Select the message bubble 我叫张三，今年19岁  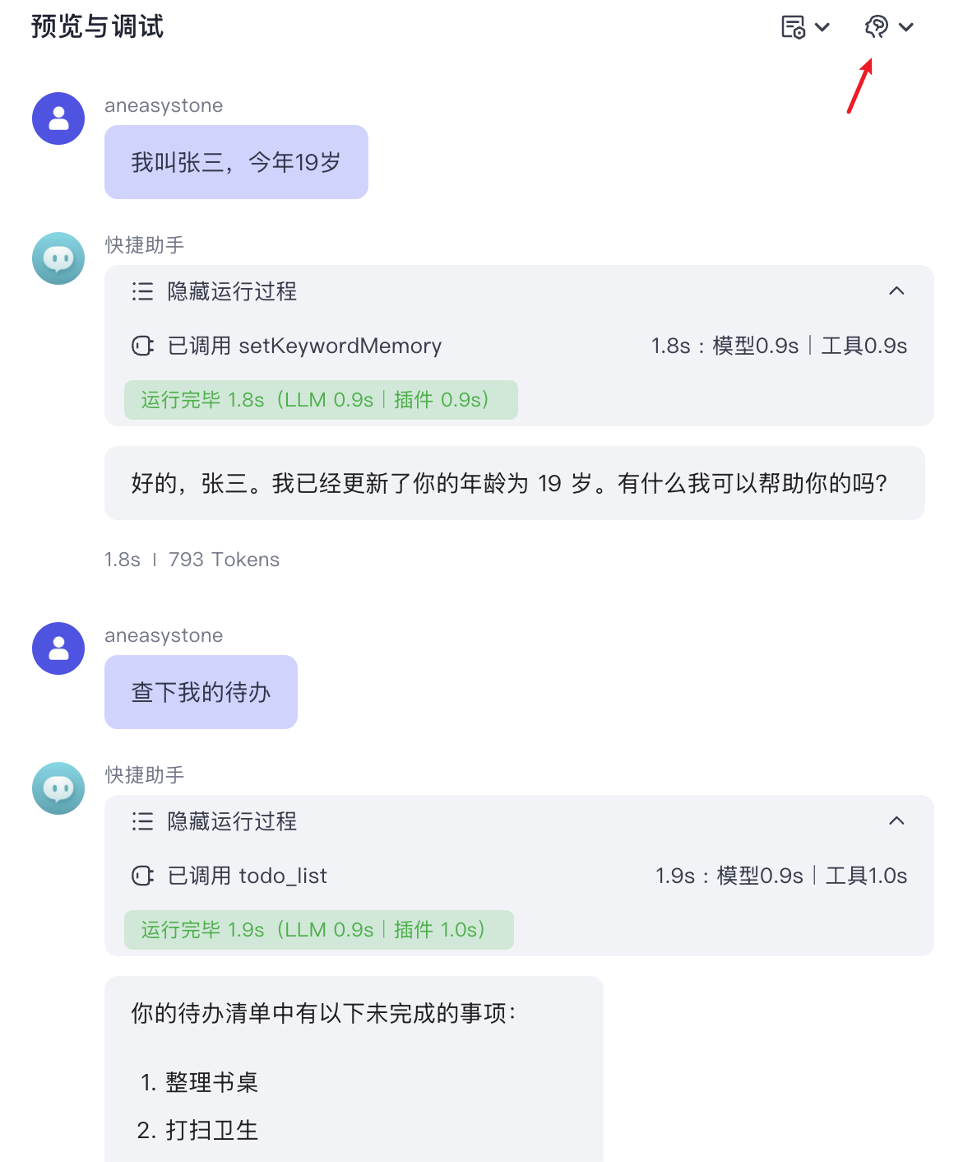(236, 162)
